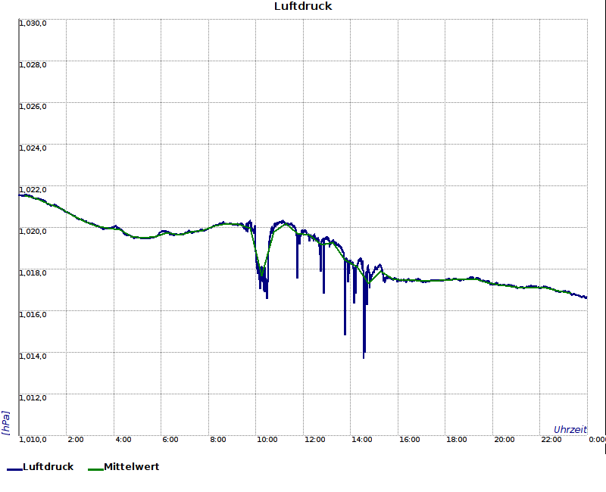The height and width of the screenshot is (492, 606).
Task: Click the 6:00 time tick label
Action: pos(170,440)
